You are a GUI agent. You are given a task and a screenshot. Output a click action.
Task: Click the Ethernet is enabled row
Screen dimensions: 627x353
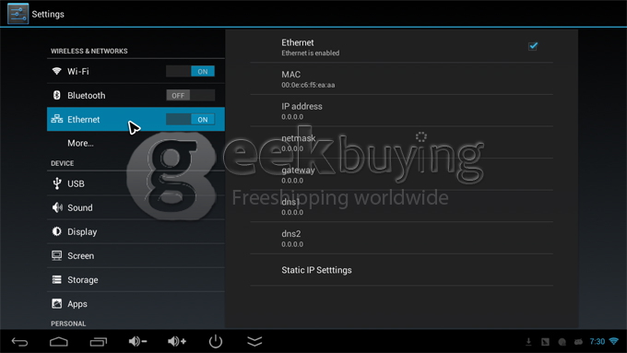coord(401,47)
